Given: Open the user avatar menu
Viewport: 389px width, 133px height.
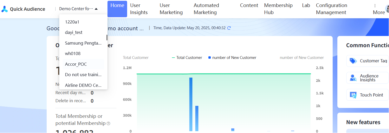Looking at the screenshot, I should click(x=387, y=9).
